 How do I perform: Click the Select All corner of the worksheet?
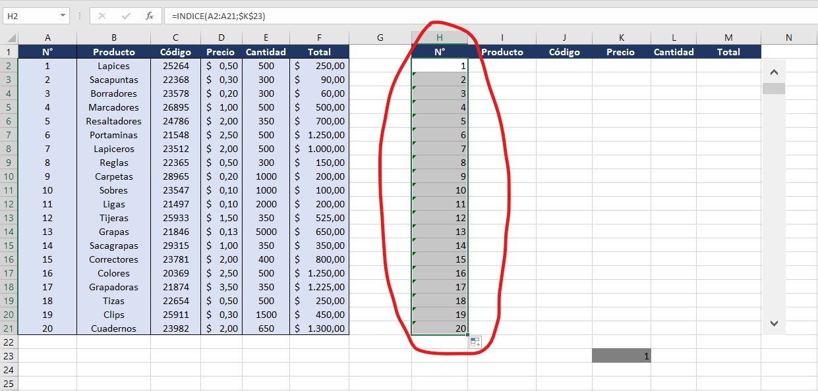pyautogui.click(x=9, y=38)
